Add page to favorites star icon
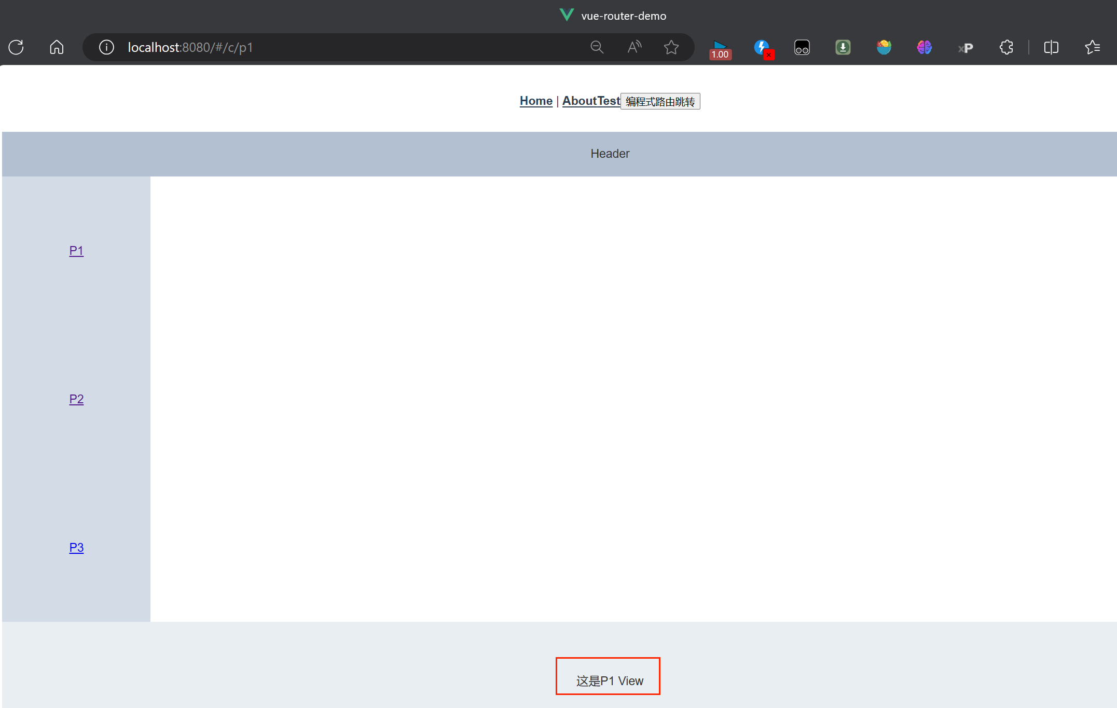The image size is (1117, 708). click(671, 47)
